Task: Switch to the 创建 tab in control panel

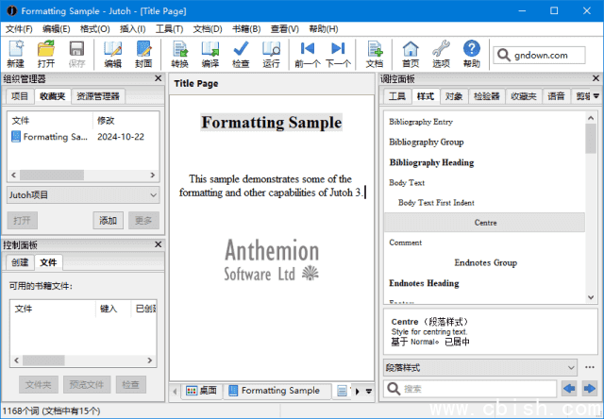Action: click(x=20, y=262)
